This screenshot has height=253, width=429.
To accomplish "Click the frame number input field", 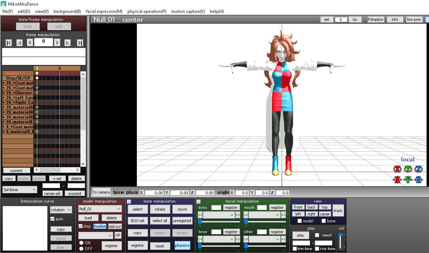I will coord(43,42).
